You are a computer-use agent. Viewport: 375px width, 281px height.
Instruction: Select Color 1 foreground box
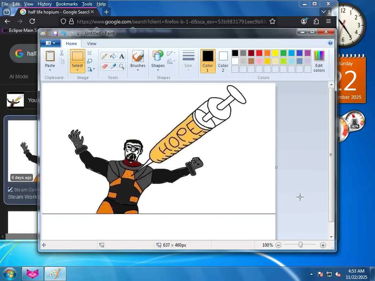click(x=208, y=61)
